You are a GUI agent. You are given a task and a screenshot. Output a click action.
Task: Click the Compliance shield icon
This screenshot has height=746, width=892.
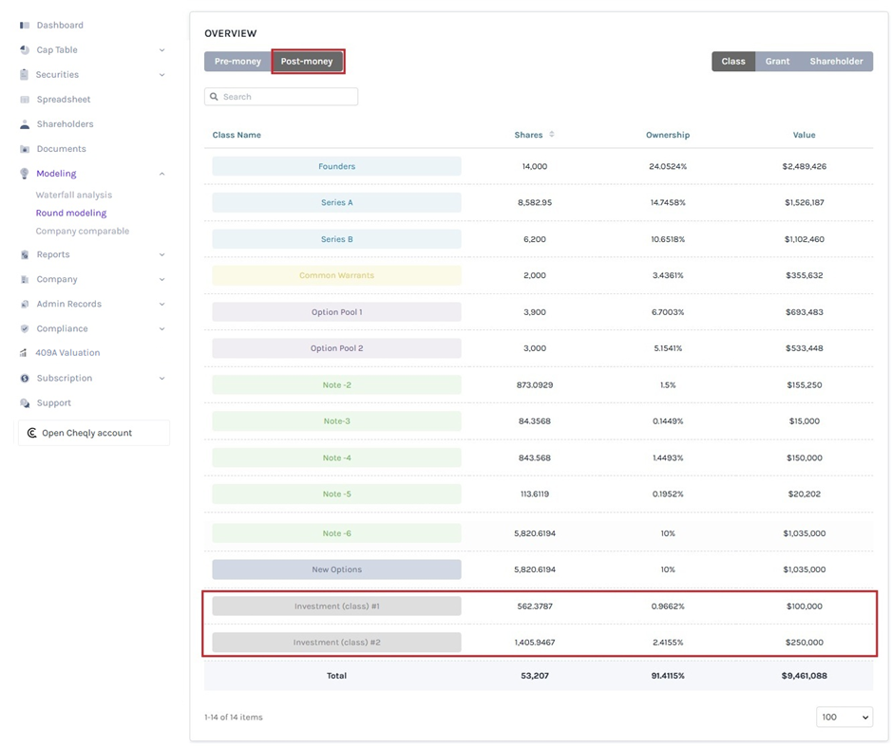coord(25,329)
